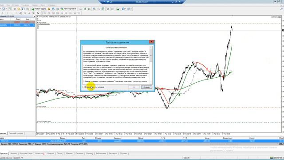Select the highlighted XAUUSD row in Market Watch
The width and height of the screenshot is (284, 160).
pyautogui.click(x=17, y=25)
